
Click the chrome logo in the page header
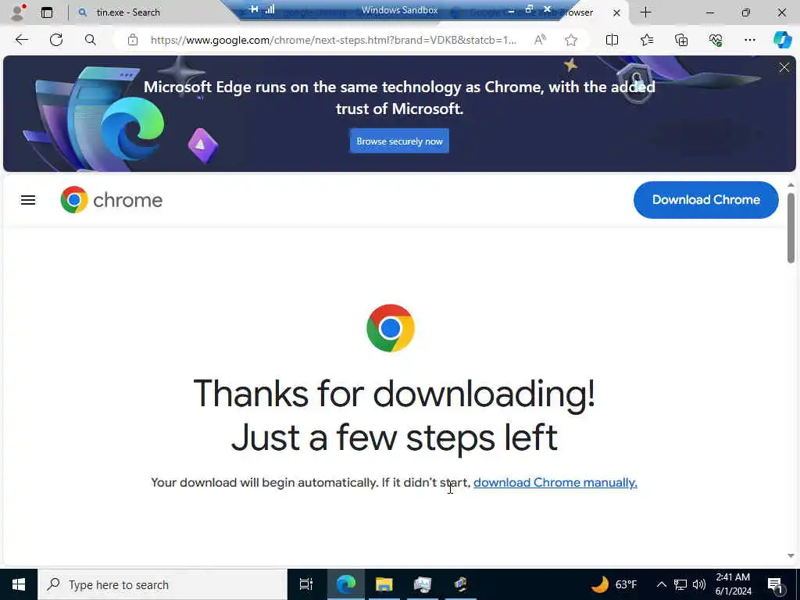pos(111,200)
